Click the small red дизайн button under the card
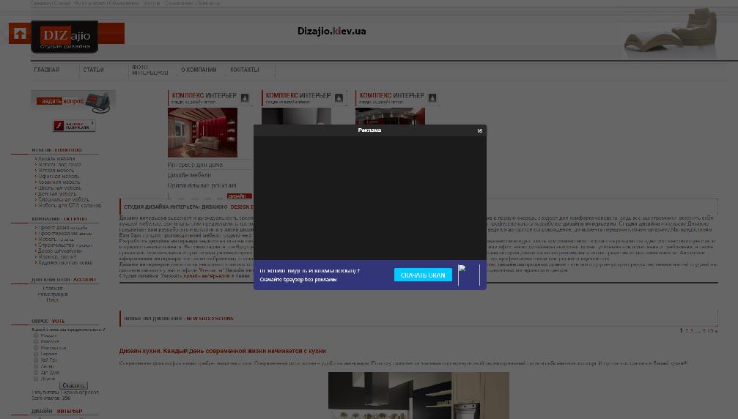The width and height of the screenshot is (738, 419). (239, 196)
